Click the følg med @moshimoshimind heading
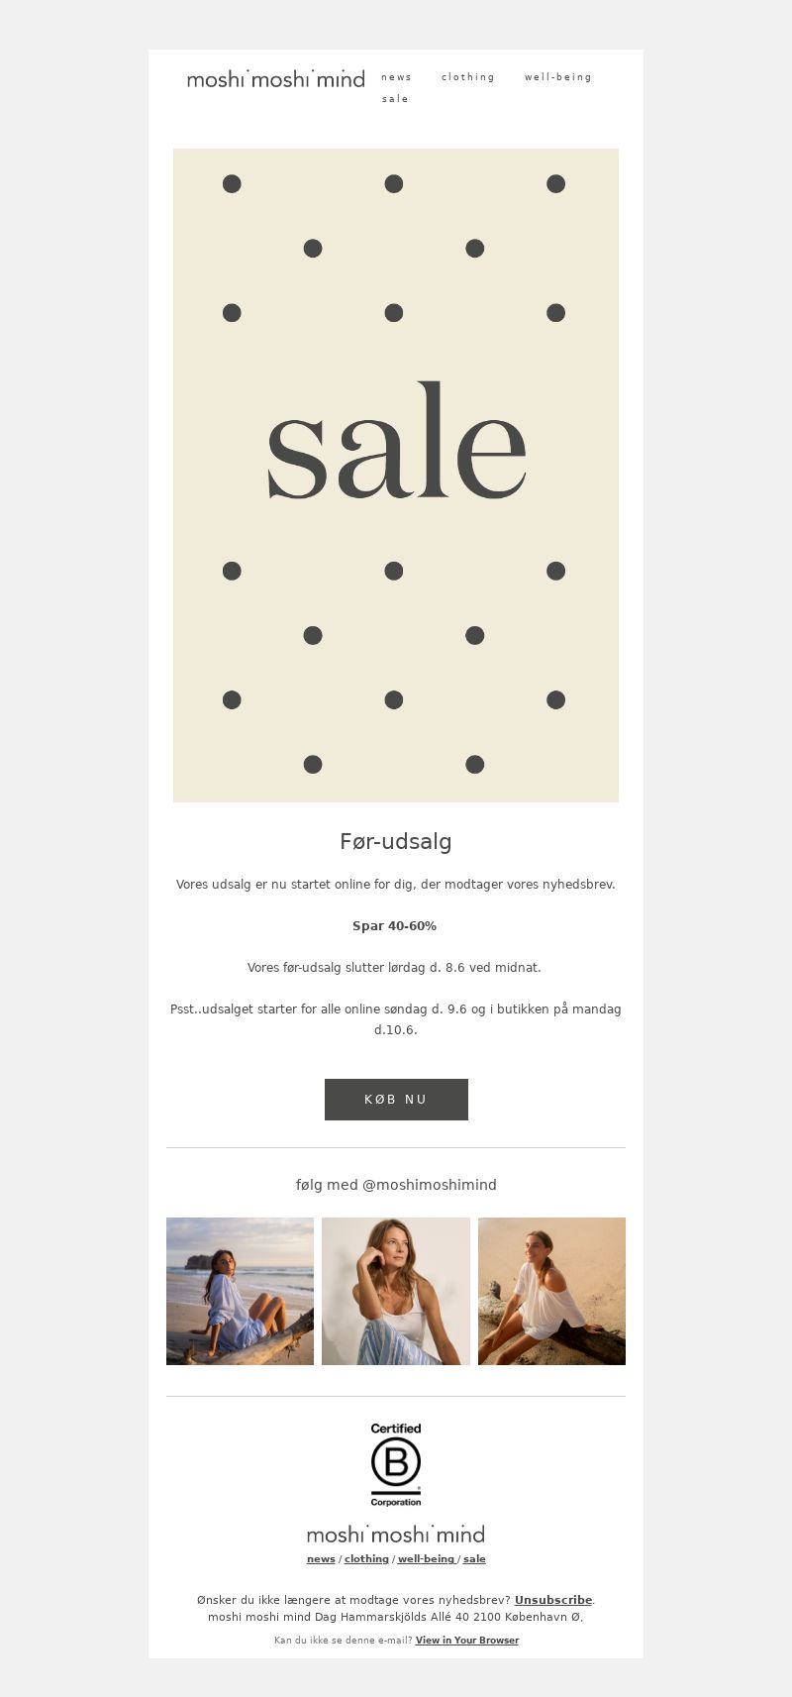 click(396, 1185)
